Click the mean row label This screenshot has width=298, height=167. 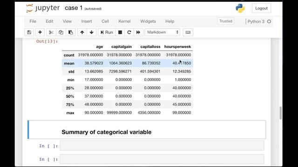click(69, 64)
